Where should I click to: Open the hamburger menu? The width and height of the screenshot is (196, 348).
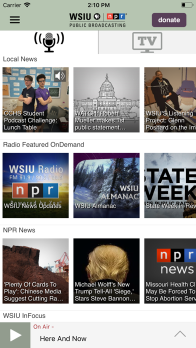[15, 20]
